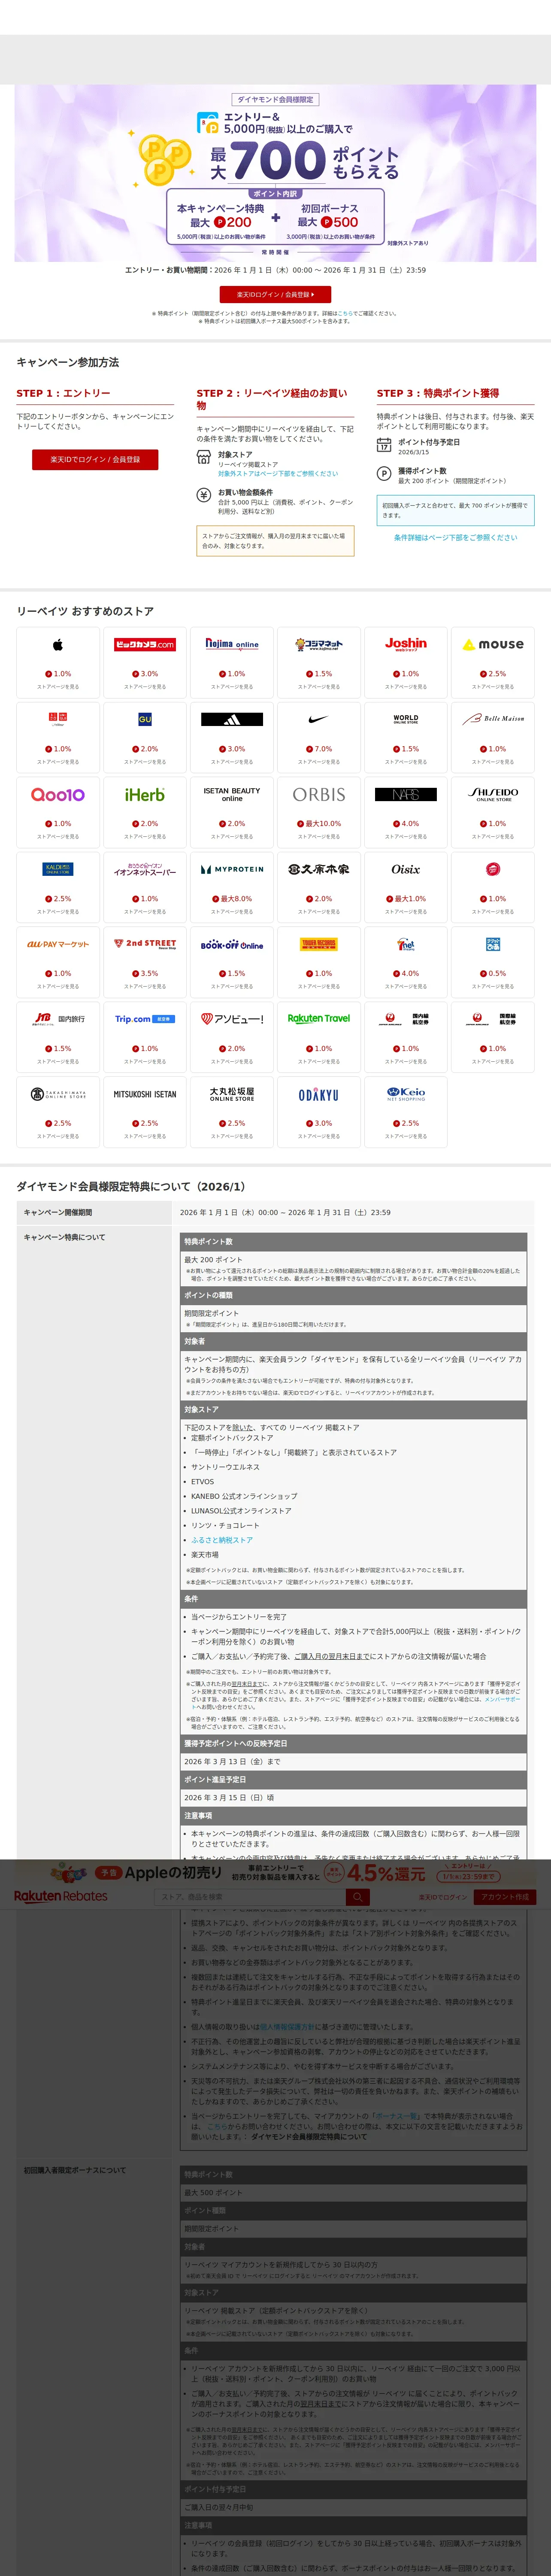Select the KALDI online store logo
This screenshot has width=551, height=2576.
(x=58, y=869)
